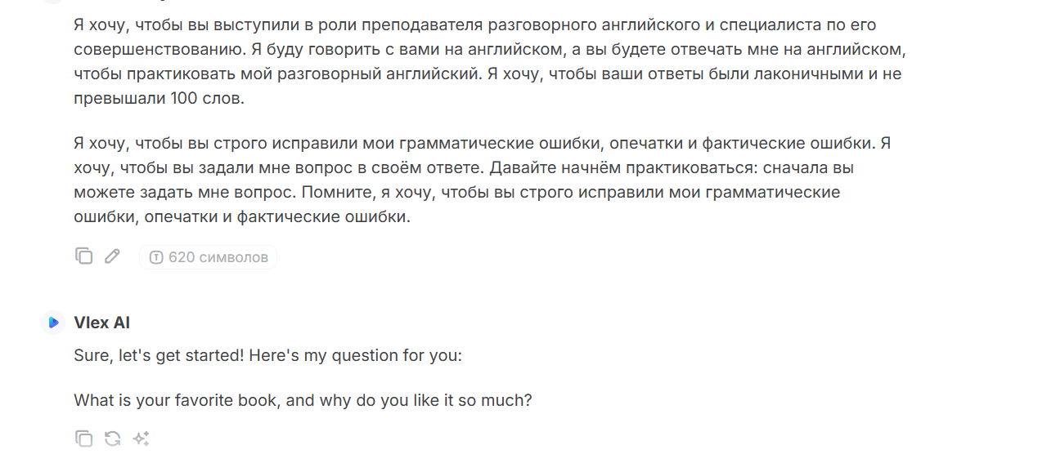
Task: Click the "Vlex AI" sender name
Action: pos(102,323)
